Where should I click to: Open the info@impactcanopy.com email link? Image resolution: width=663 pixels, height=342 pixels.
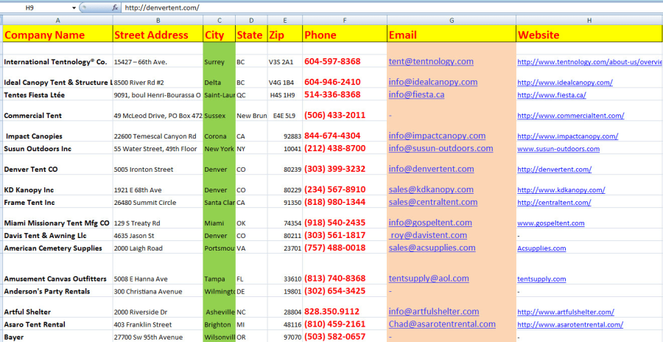pyautogui.click(x=437, y=136)
